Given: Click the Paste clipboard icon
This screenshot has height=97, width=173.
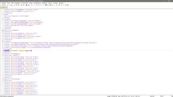Looking at the screenshot, I should 19,5.
